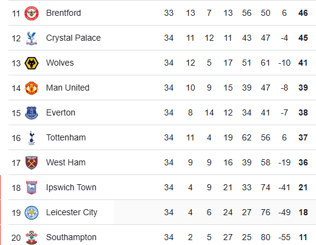Click the Crystal Palace eagle crest
Image resolution: width=316 pixels, height=245 pixels.
point(32,38)
